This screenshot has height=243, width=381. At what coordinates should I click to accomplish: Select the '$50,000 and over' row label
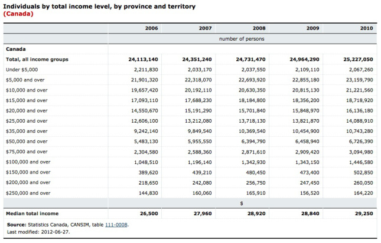coord(27,142)
